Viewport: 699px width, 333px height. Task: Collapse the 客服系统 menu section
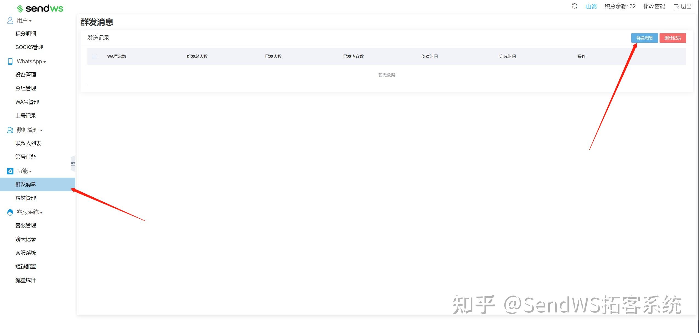pyautogui.click(x=30, y=212)
